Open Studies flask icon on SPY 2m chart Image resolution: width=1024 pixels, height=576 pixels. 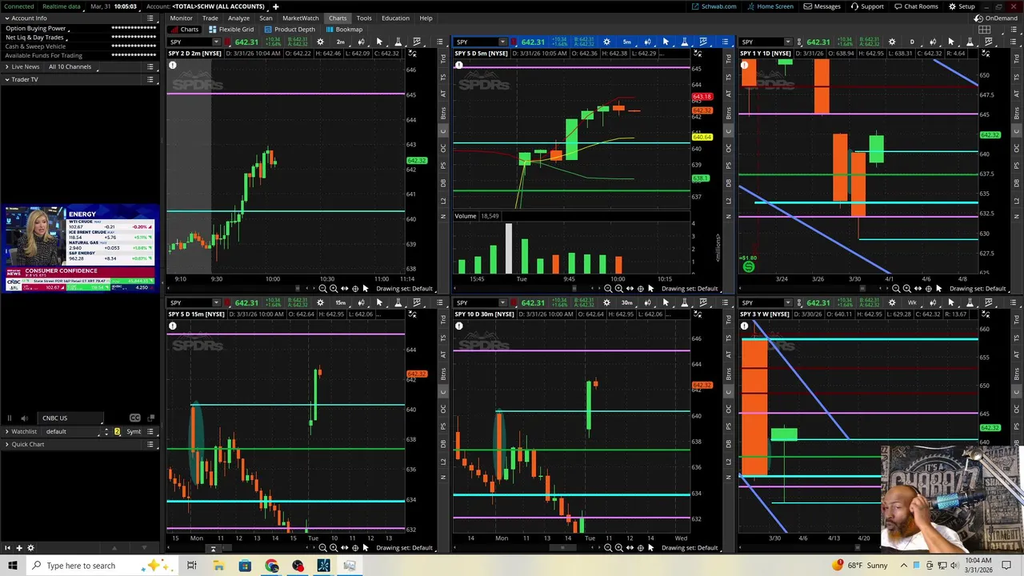(x=398, y=42)
